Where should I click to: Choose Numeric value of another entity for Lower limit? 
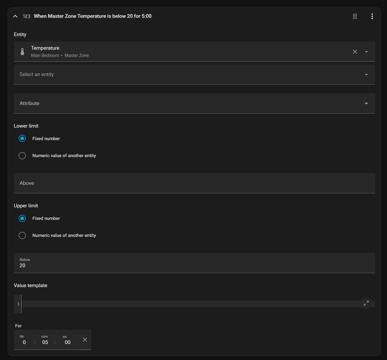pos(22,155)
